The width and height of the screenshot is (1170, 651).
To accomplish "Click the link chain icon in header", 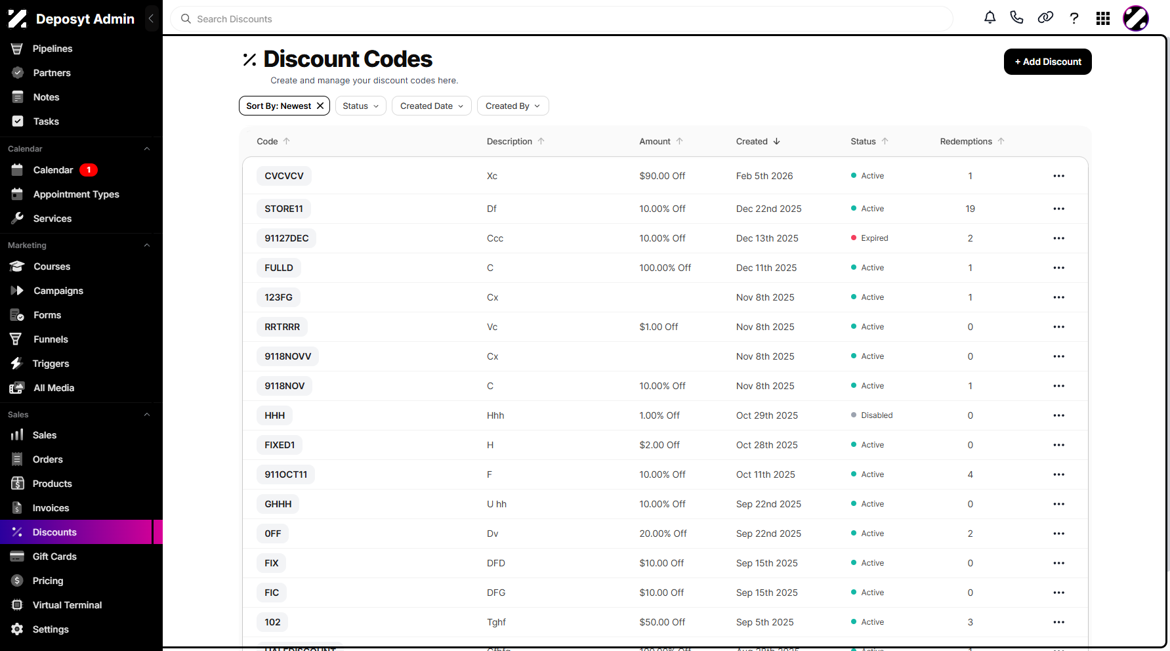I will click(1045, 18).
